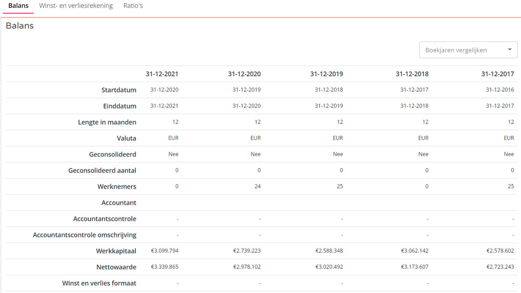Click the 31-12-2018 column header
This screenshot has width=521, height=293.
[412, 74]
